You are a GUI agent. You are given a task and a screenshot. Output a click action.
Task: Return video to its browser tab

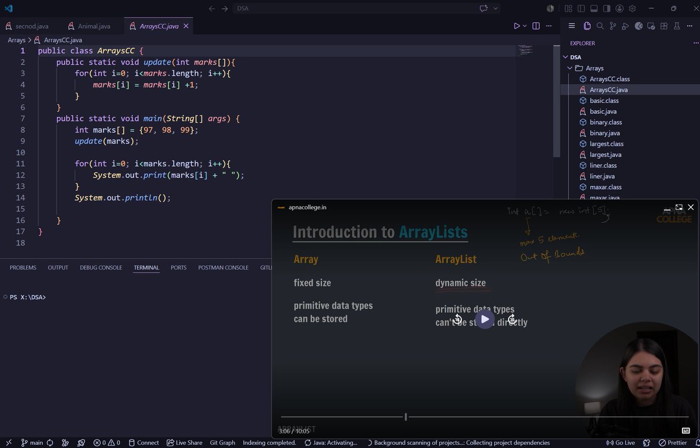click(679, 207)
